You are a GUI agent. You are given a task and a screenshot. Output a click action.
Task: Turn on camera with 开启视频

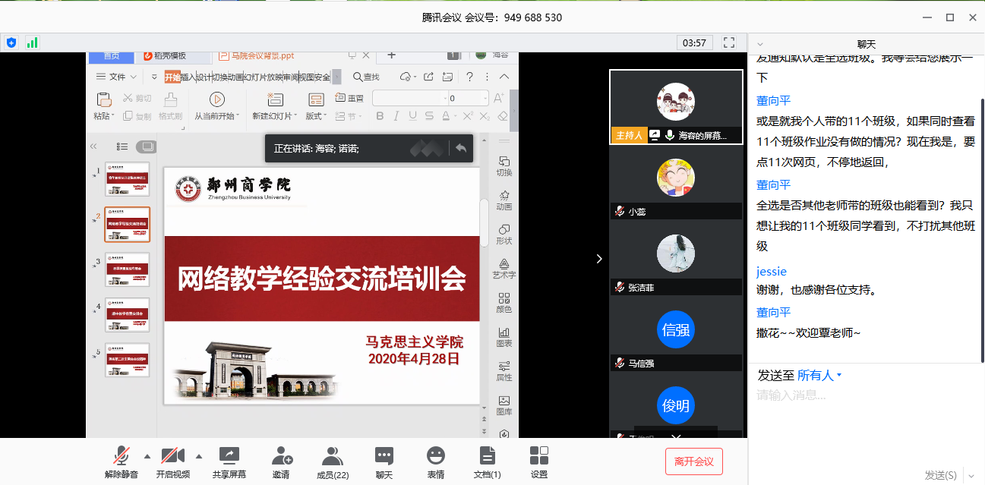[x=173, y=461]
